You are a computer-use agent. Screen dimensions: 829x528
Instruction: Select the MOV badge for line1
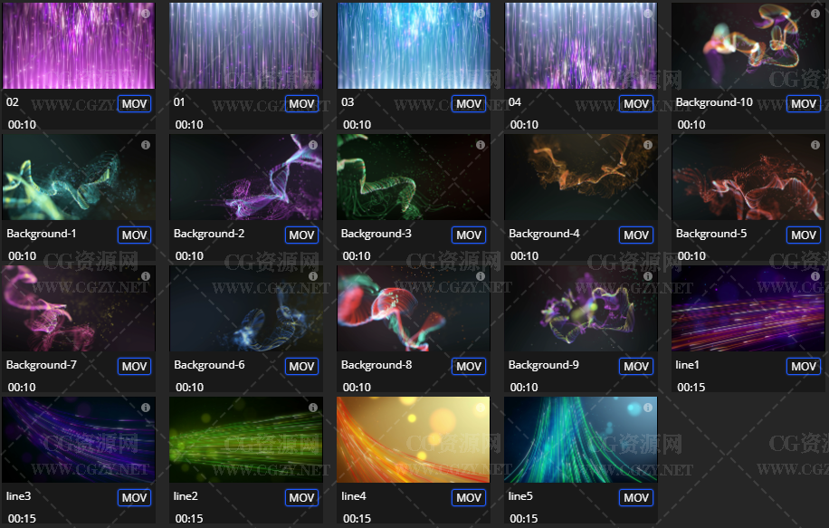coord(804,366)
